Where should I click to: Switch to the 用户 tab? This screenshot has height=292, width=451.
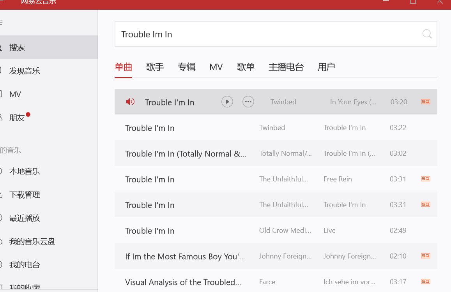point(326,67)
